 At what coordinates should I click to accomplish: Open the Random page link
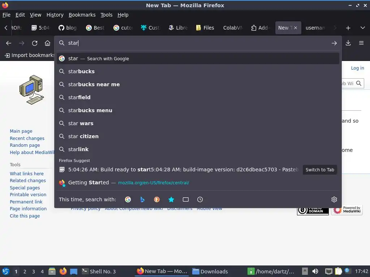point(25,145)
